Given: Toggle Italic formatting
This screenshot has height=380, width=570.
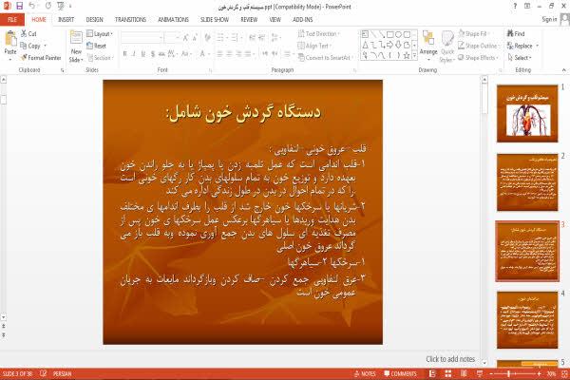Looking at the screenshot, I should coord(134,54).
